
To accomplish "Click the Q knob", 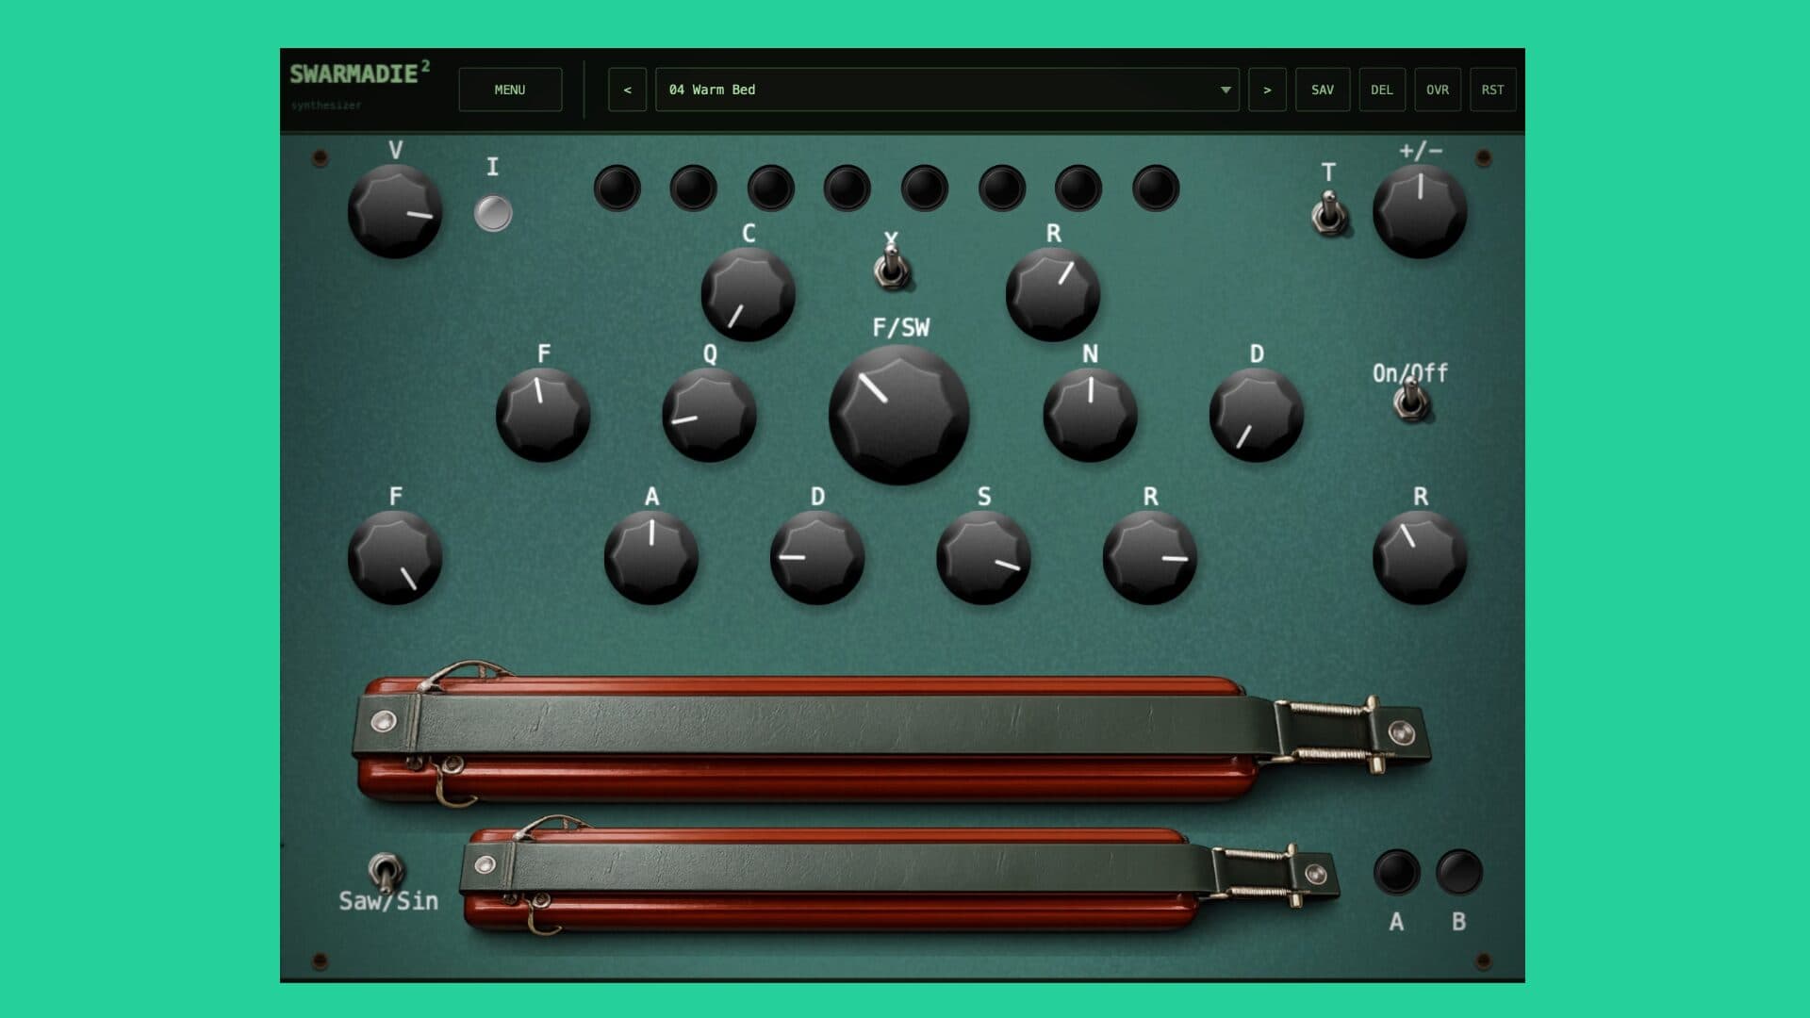I will click(x=710, y=415).
